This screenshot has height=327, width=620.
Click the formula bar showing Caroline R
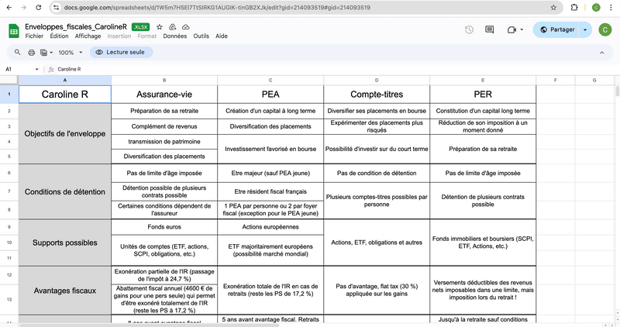(336, 69)
